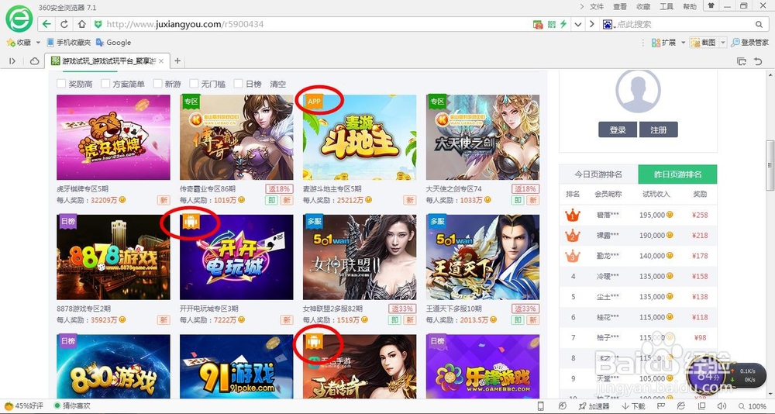Expand the address bar history dropdown

578,24
